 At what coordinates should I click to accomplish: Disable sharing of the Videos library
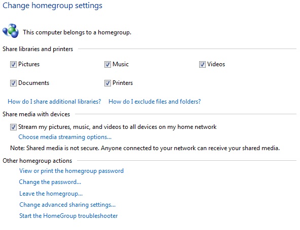click(x=202, y=65)
